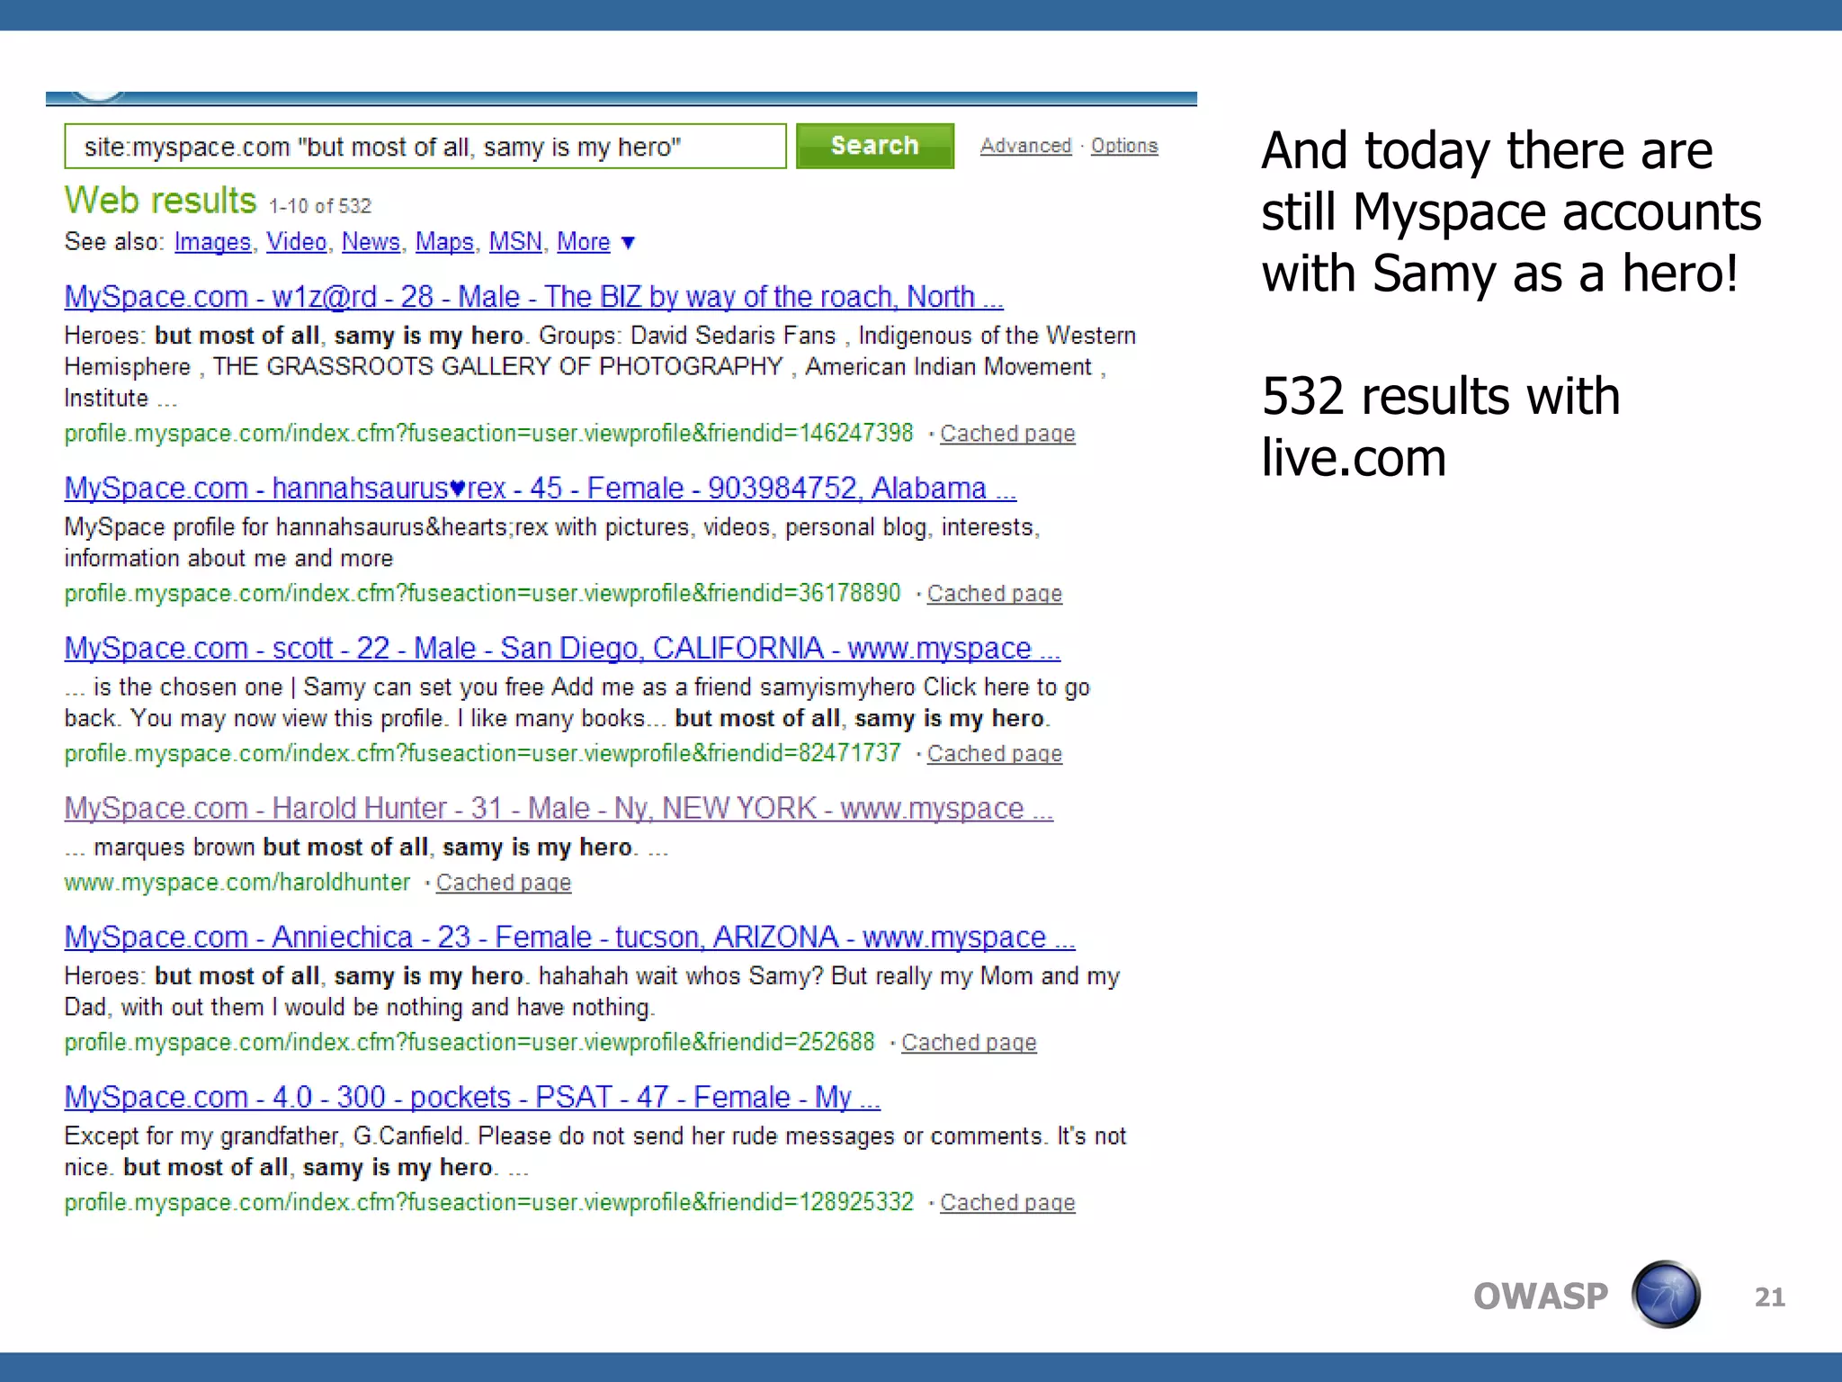This screenshot has height=1382, width=1842.
Task: View cached page for haroldhunter
Action: pyautogui.click(x=504, y=883)
